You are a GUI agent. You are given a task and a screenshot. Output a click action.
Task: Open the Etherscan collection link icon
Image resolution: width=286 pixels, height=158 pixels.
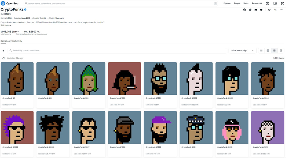click(x=245, y=10)
